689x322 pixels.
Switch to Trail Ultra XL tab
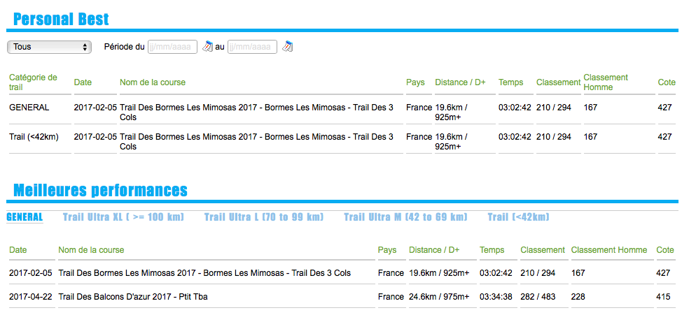[x=123, y=217]
